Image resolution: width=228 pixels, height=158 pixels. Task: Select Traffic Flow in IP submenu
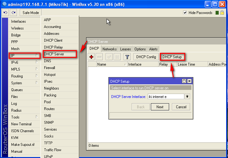click(60, 150)
